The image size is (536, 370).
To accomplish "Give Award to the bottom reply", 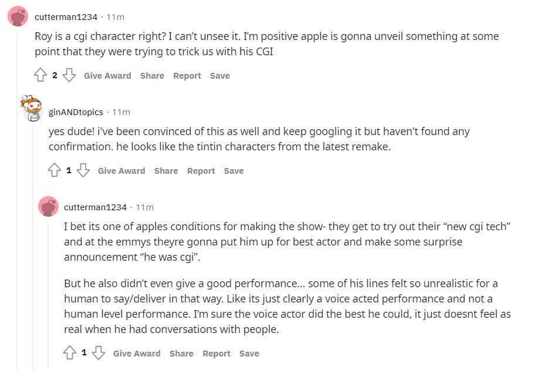I will pyautogui.click(x=137, y=354).
